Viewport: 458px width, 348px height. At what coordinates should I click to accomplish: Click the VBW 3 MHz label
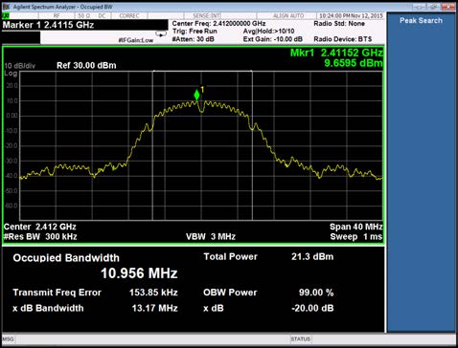coord(211,237)
